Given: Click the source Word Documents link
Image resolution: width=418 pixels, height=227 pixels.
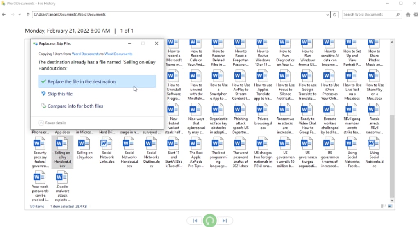Looking at the screenshot, I should [x=86, y=54].
